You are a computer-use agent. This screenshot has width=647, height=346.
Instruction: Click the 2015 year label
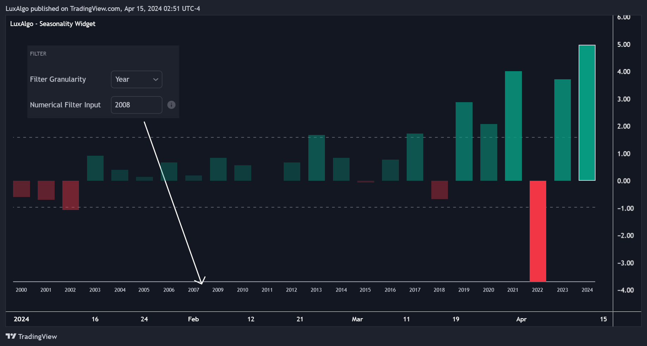coord(365,290)
